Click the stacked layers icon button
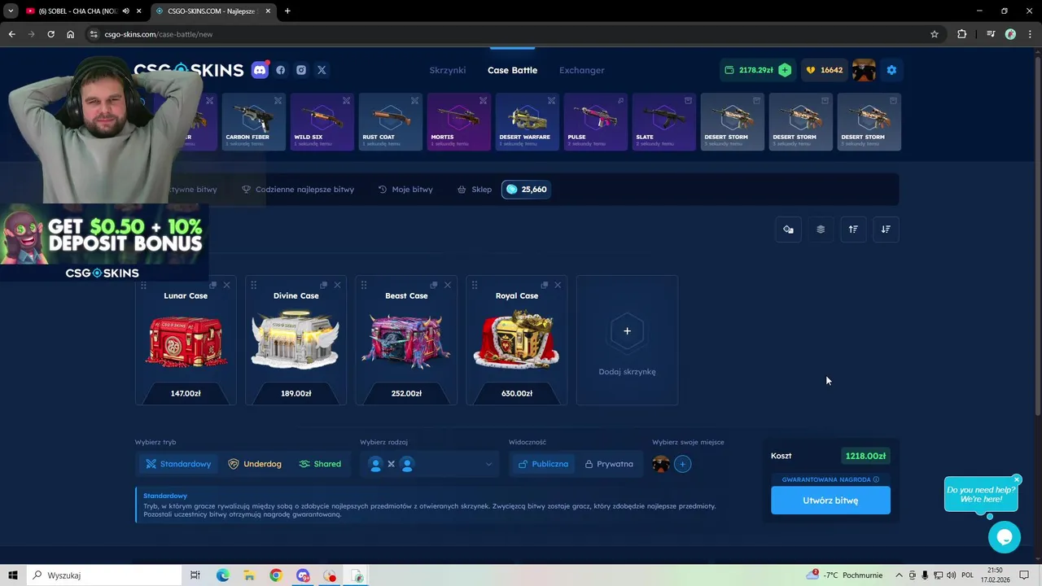 pos(821,230)
